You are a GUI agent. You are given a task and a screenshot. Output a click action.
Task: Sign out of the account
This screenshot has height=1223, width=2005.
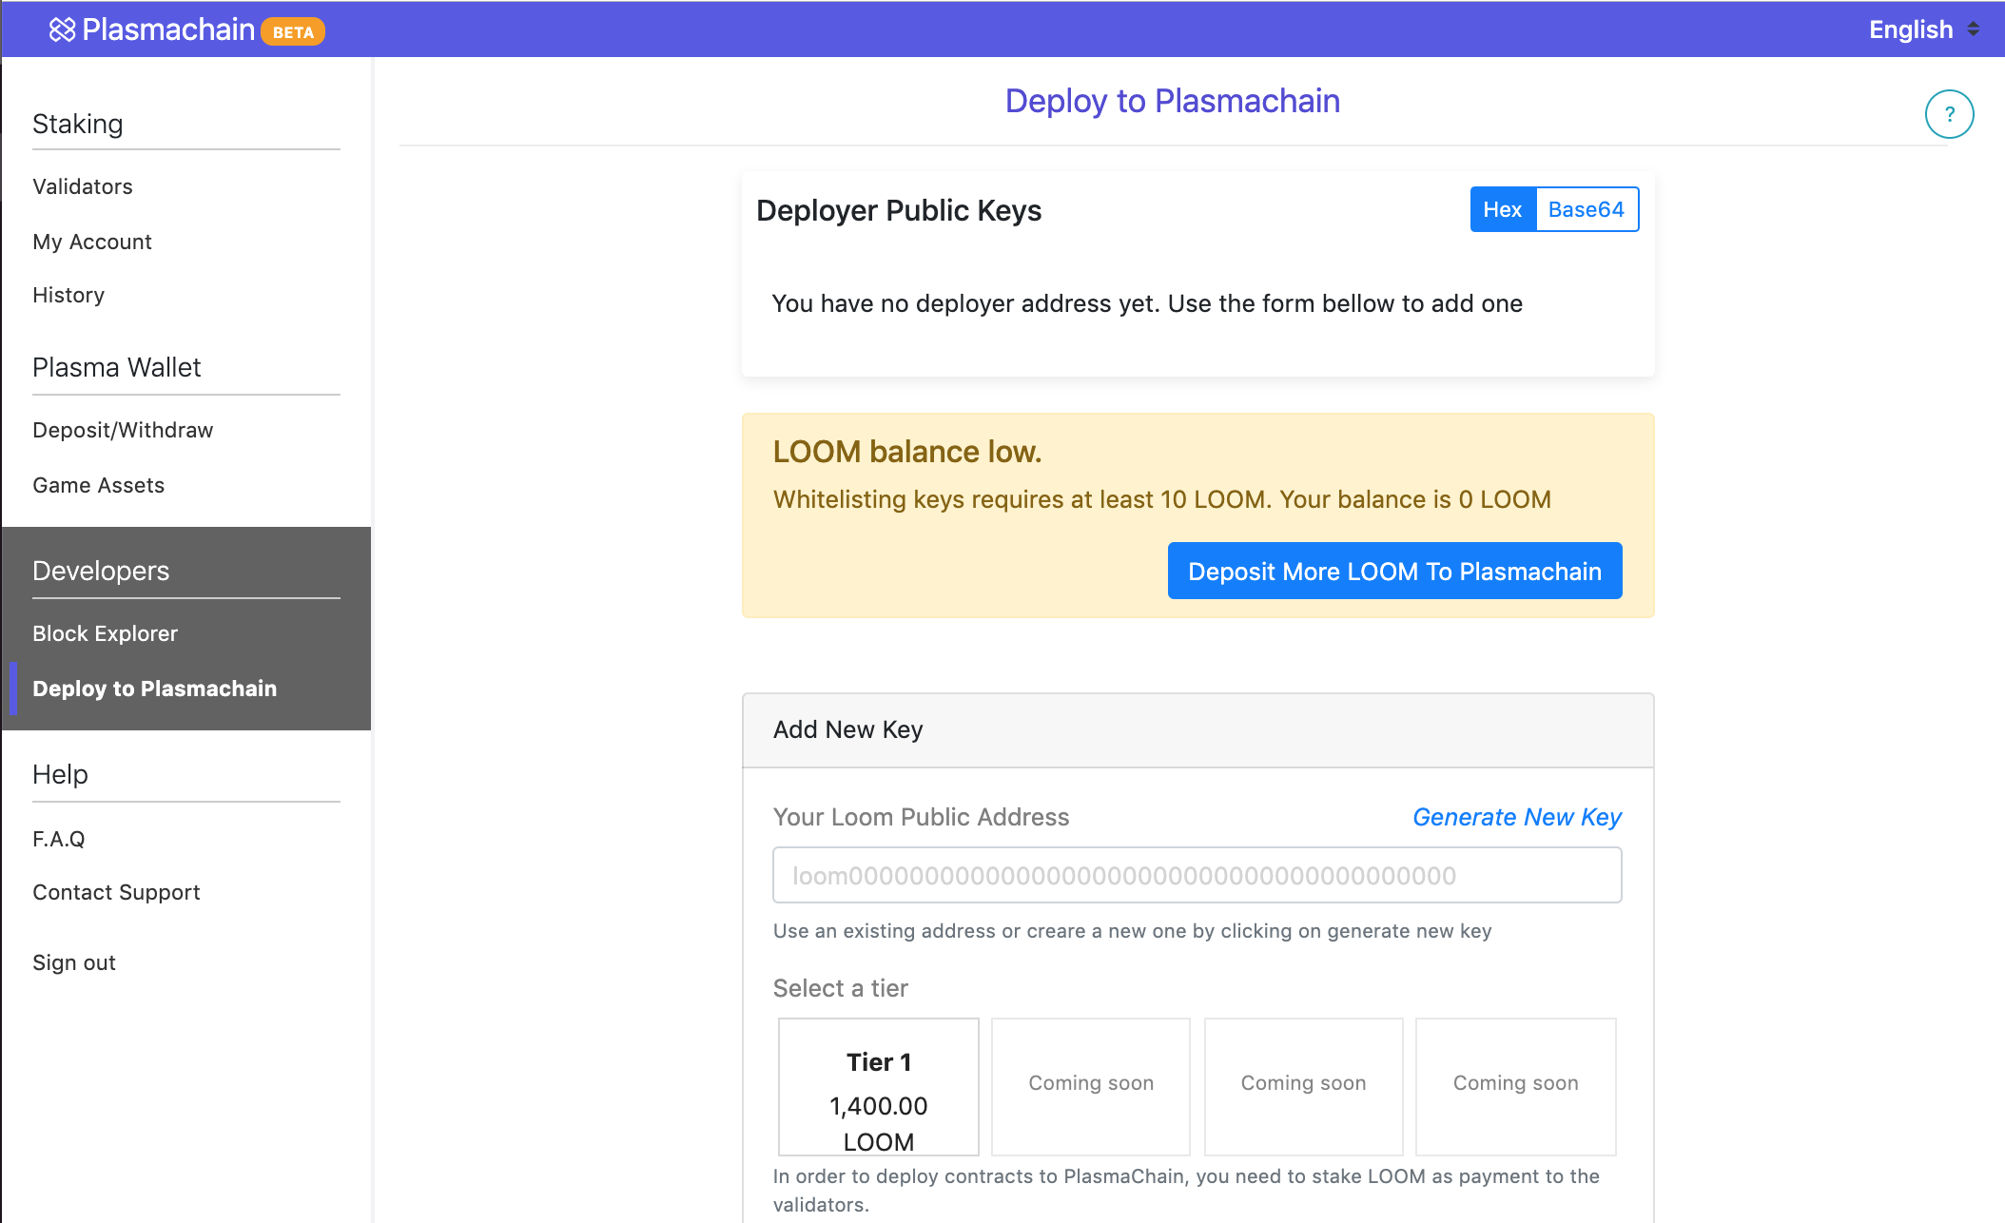point(74,962)
